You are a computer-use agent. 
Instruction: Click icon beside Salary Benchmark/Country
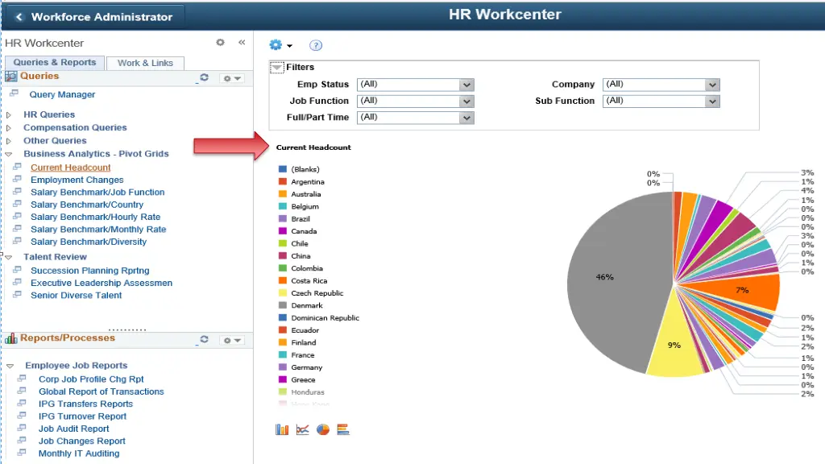point(18,204)
